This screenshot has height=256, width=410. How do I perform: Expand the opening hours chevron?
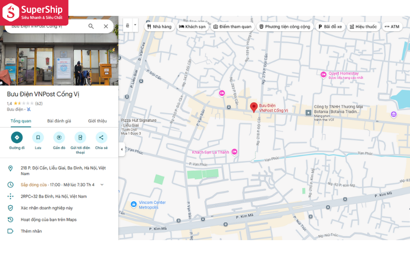(x=102, y=185)
